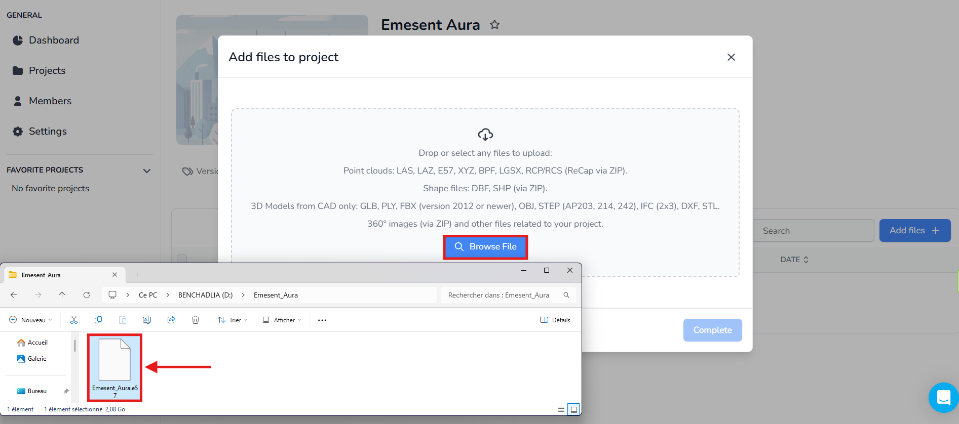Screen dimensions: 959x424
Task: Open Projects in the sidebar
Action: pos(47,70)
